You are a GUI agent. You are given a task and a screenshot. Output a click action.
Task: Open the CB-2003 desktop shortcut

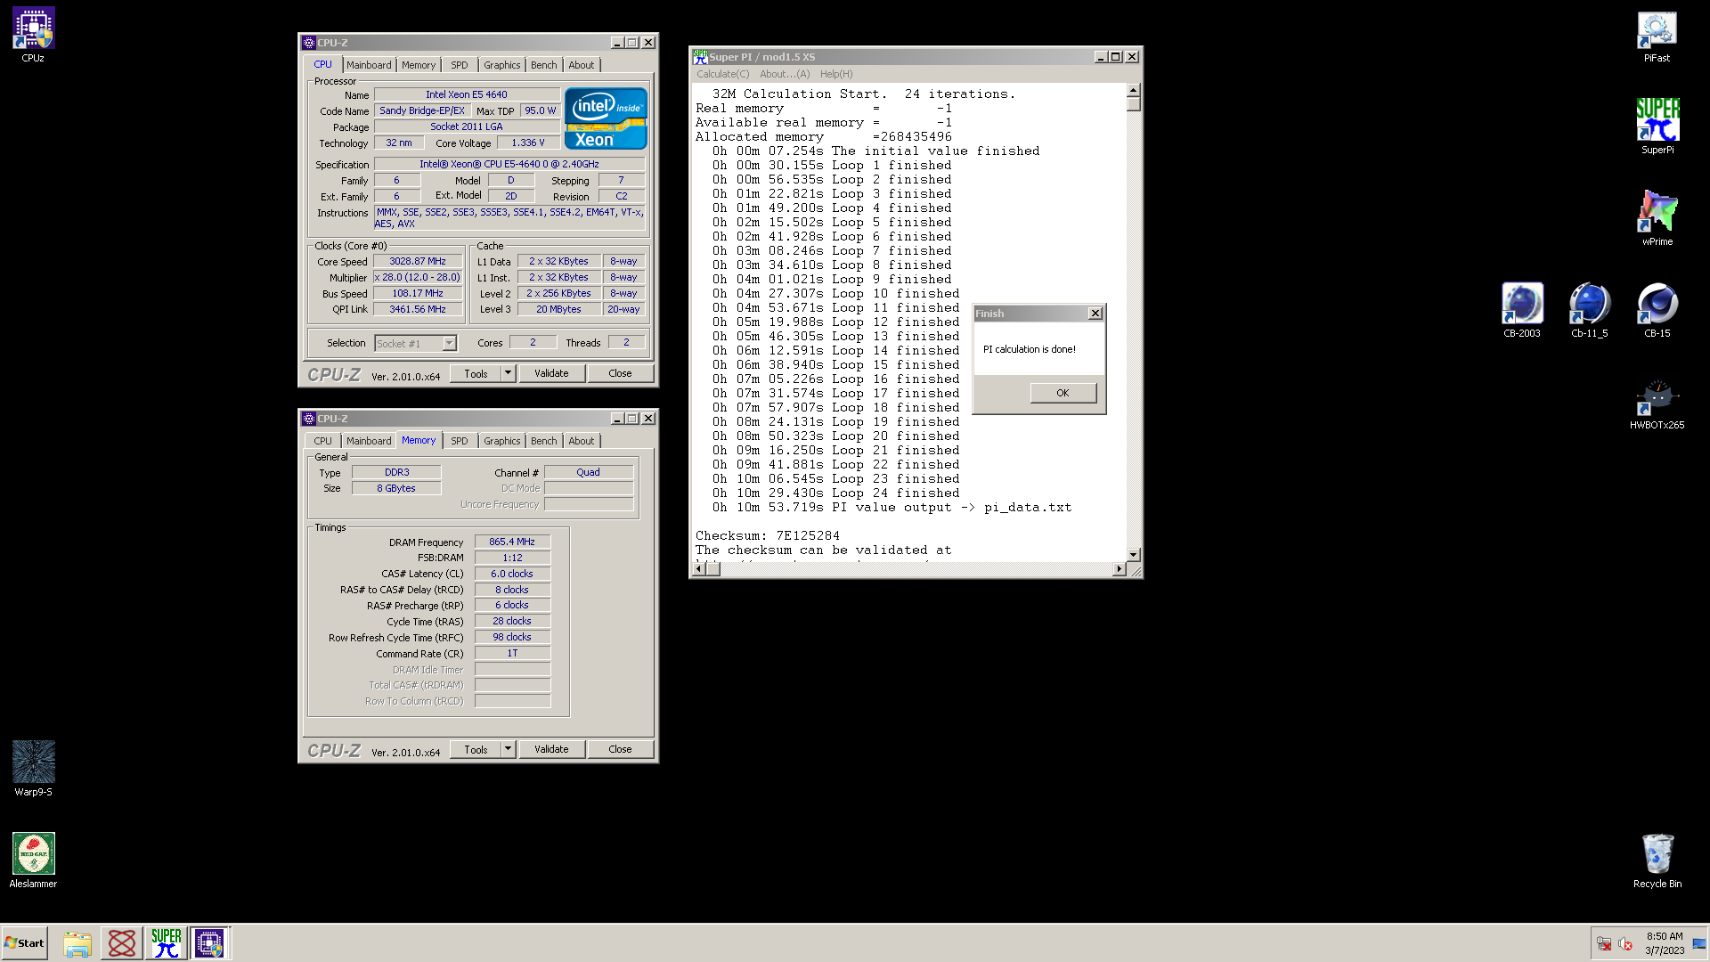point(1521,310)
